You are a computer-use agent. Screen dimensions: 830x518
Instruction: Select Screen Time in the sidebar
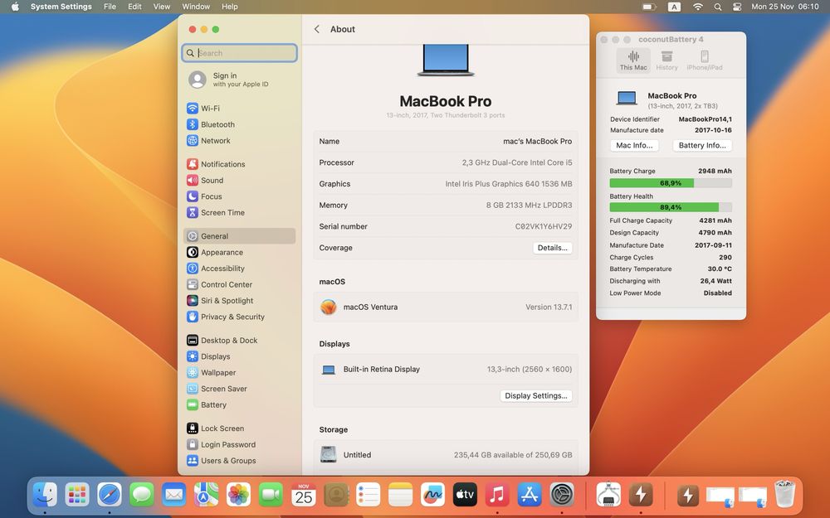[239, 212]
